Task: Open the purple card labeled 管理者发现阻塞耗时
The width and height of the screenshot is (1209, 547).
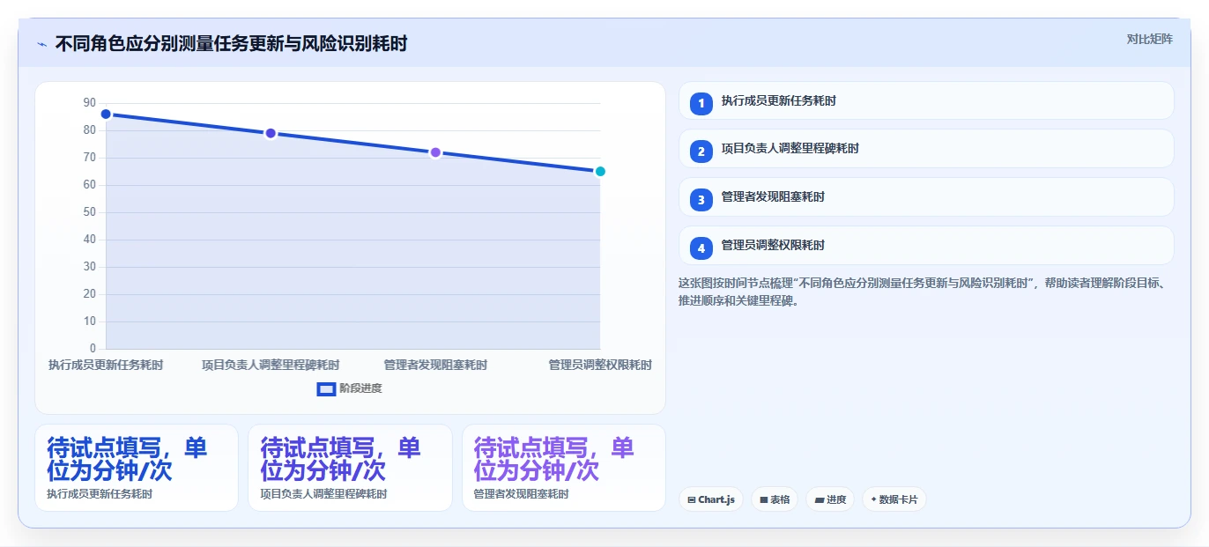Action: pos(564,468)
